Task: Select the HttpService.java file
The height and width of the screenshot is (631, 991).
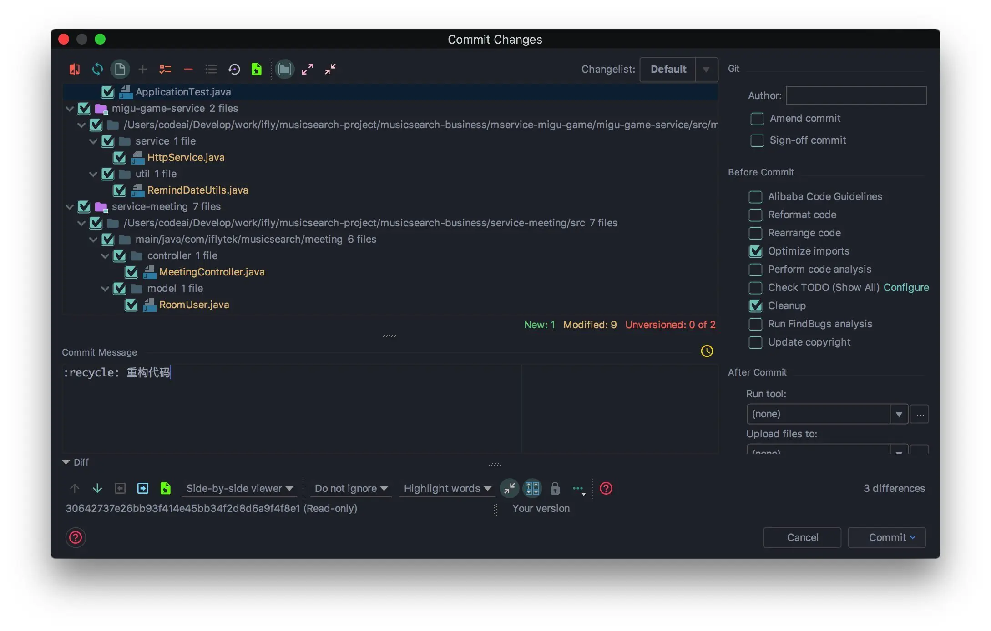Action: pos(186,157)
